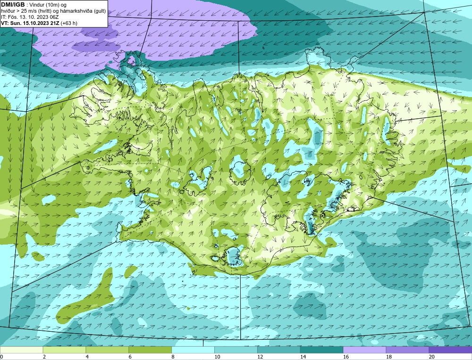
Task: Click the legend value label '20'
Action: [x=432, y=357]
